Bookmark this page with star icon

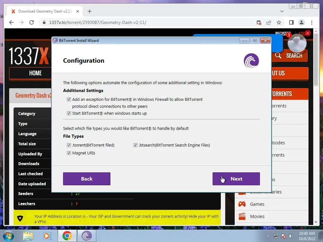279,22
